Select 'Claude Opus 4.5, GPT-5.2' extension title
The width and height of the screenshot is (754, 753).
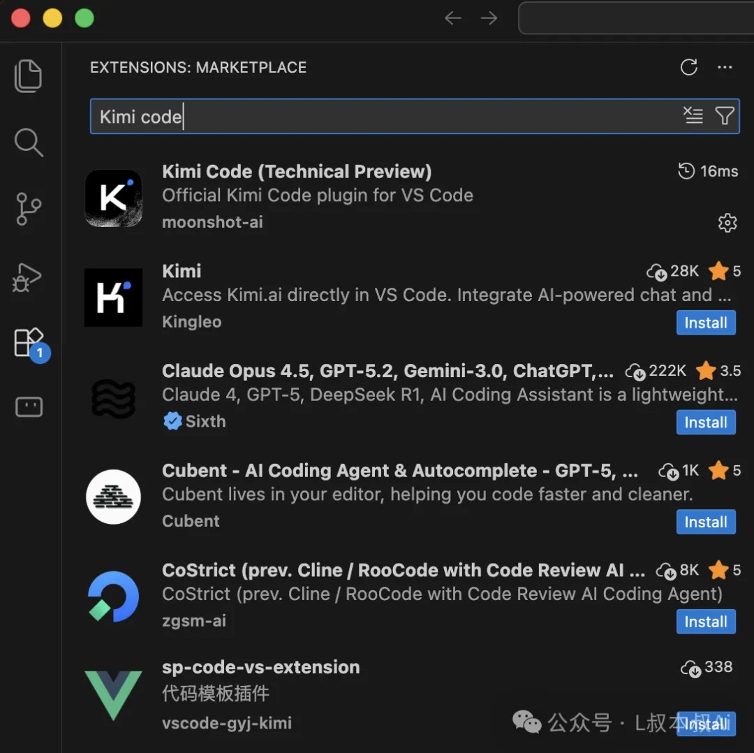point(387,371)
